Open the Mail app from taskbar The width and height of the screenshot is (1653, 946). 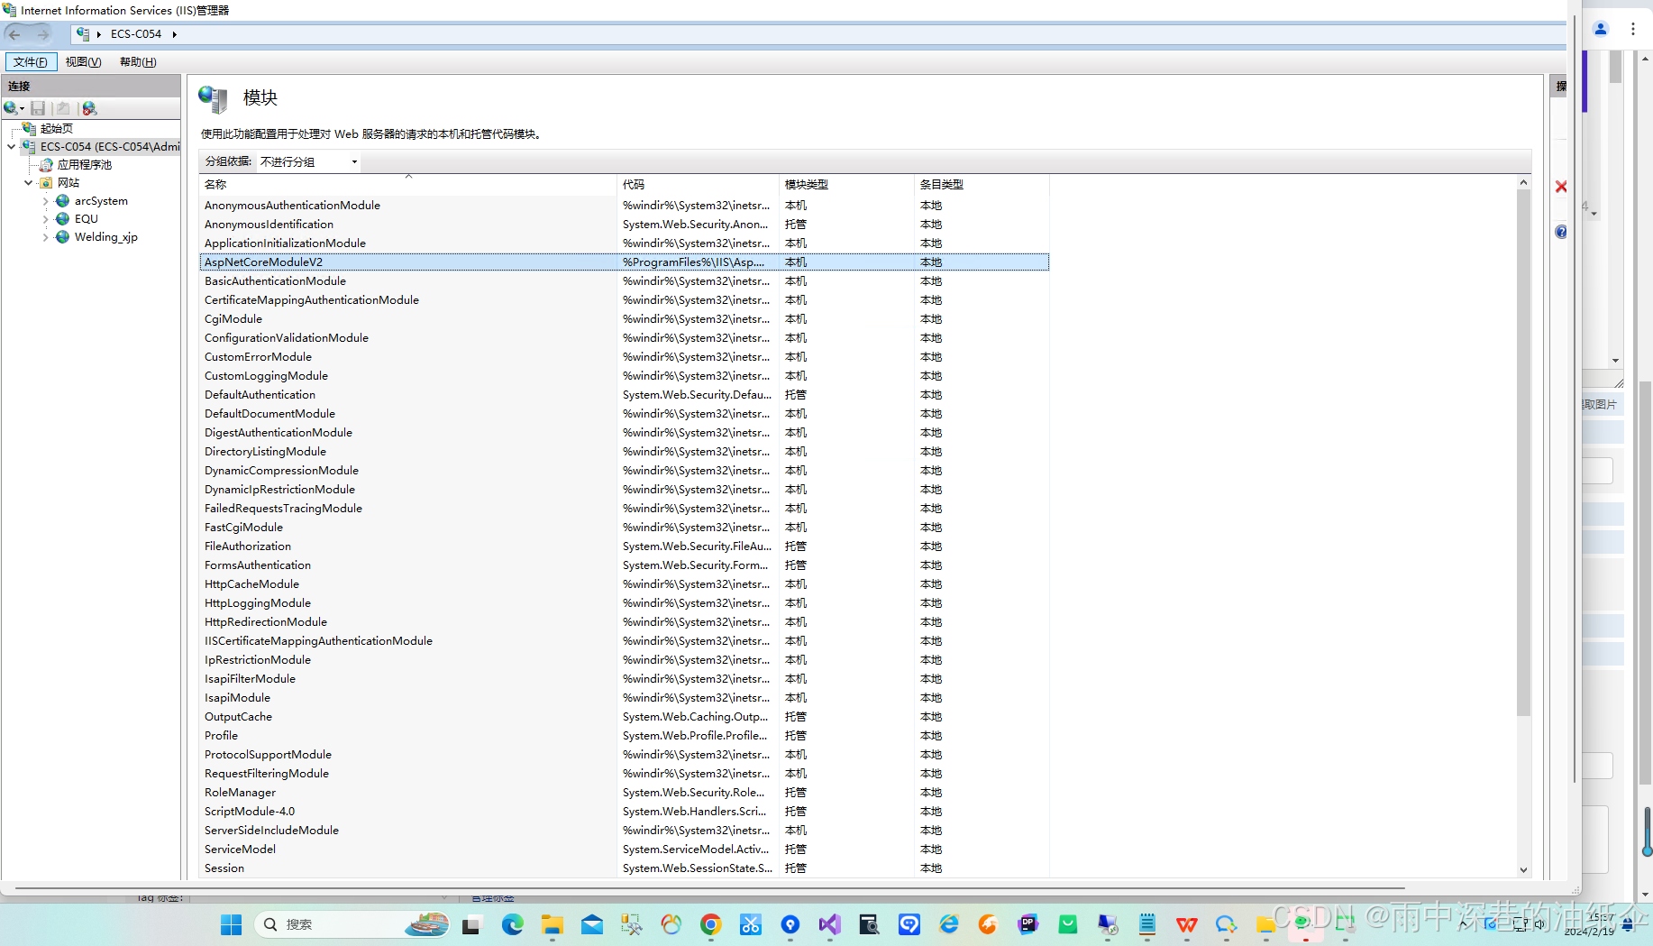[x=592, y=924]
